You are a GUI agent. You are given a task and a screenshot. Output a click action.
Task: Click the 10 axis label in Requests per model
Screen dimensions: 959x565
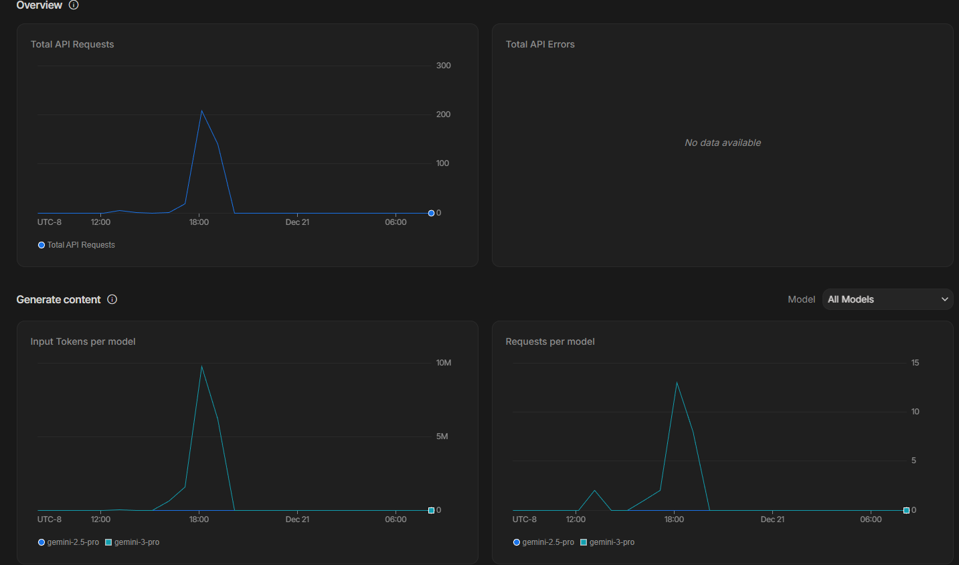[x=915, y=412]
